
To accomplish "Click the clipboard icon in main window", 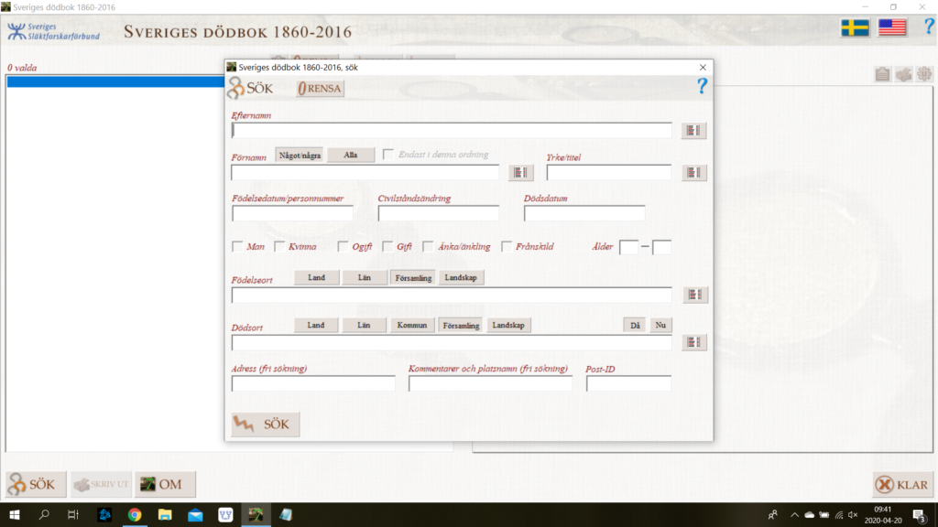I will click(x=882, y=74).
